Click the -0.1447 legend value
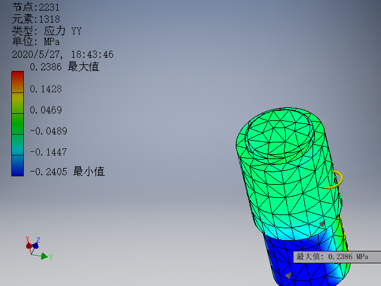Viewport: 381px width, 286px height. click(x=48, y=153)
